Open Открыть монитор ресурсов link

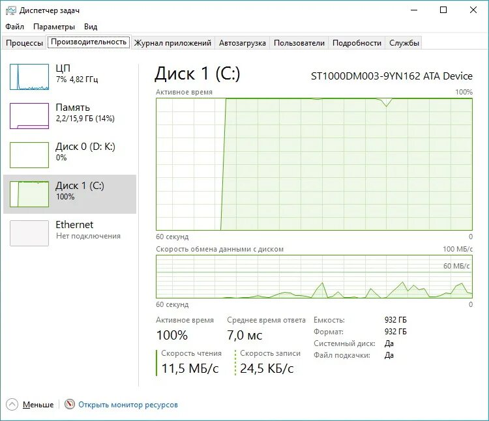(128, 405)
